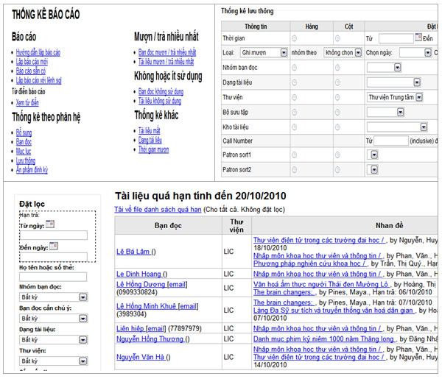Image resolution: width=442 pixels, height=379 pixels.
Task: Expand the Patron sort1 dropdown
Action: point(373,155)
